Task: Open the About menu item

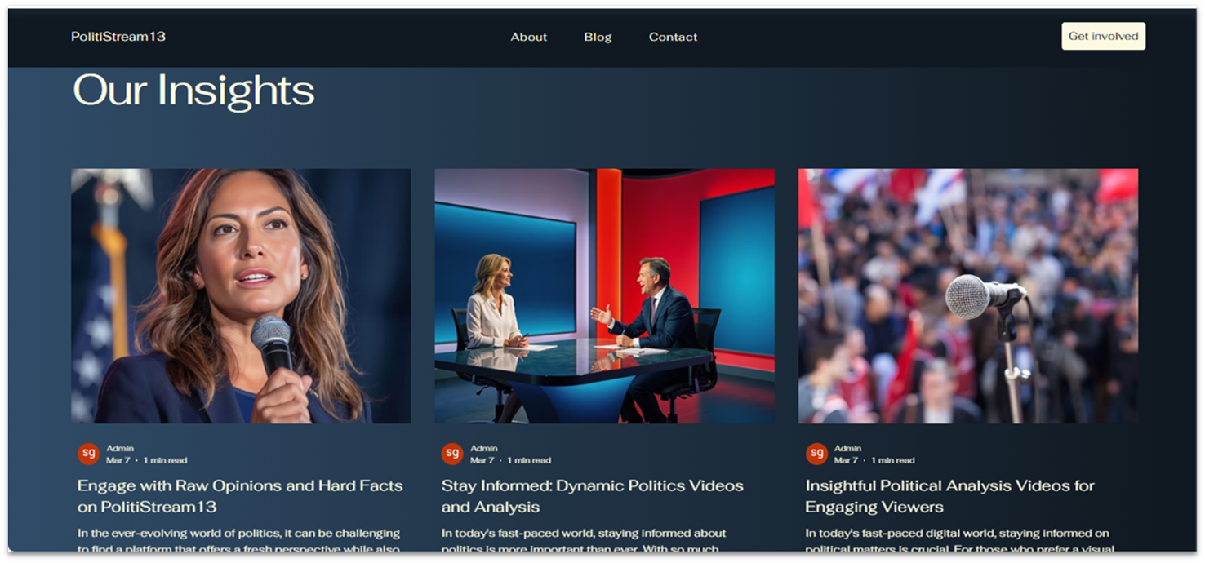Action: point(529,37)
